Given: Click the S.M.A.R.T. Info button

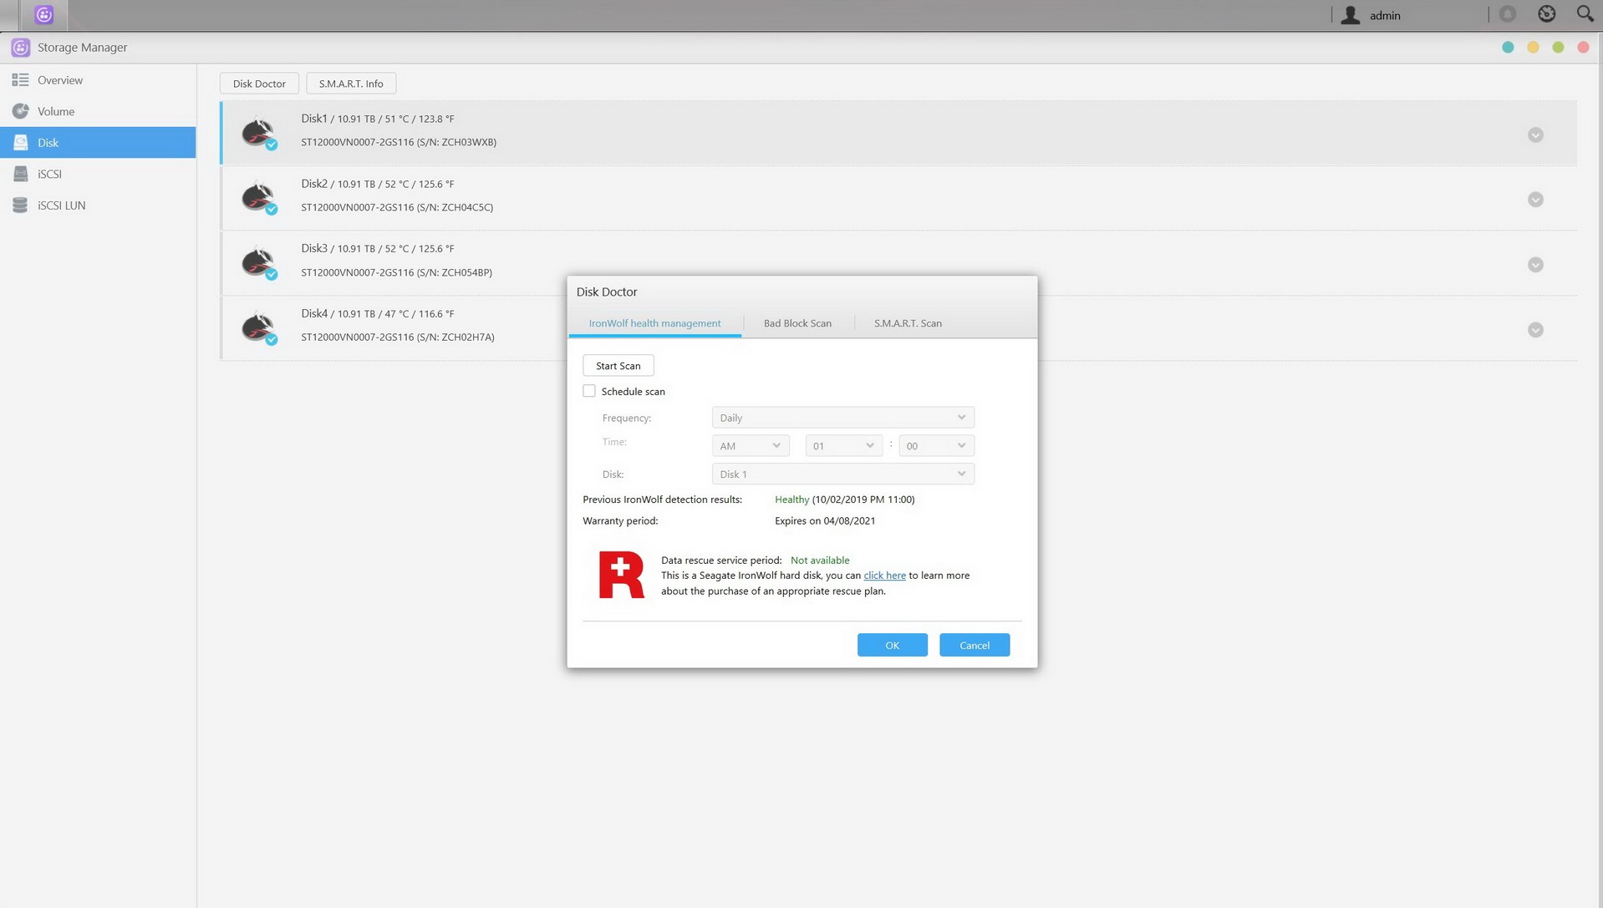Looking at the screenshot, I should tap(351, 84).
